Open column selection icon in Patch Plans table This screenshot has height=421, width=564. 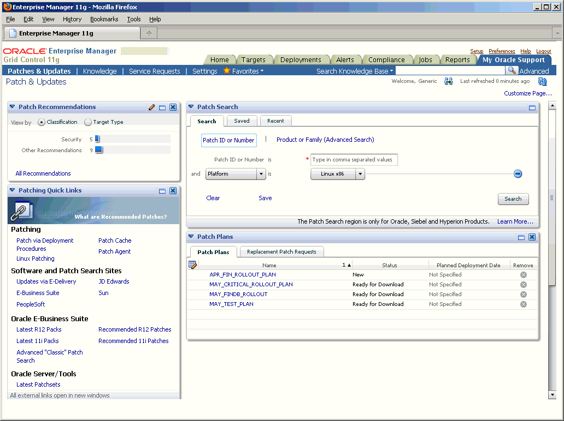(x=192, y=264)
